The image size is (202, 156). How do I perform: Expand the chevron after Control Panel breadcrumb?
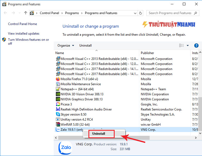pos(62,13)
